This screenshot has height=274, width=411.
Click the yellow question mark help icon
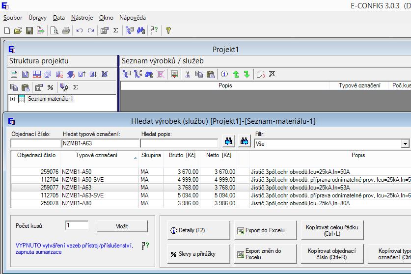click(168, 30)
